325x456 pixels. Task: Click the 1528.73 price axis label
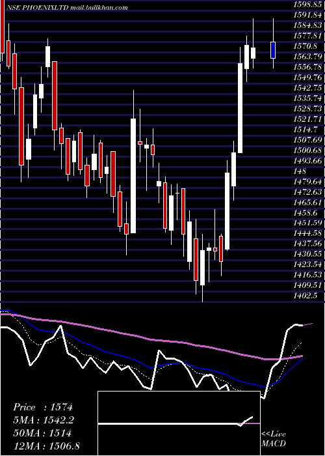(308, 109)
